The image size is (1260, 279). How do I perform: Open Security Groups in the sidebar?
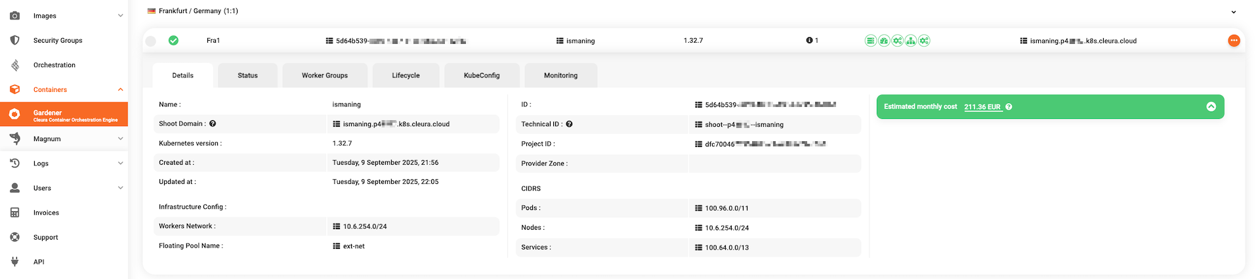tap(58, 41)
